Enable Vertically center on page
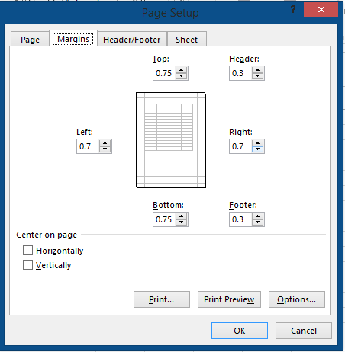The width and height of the screenshot is (345, 352). (x=27, y=264)
